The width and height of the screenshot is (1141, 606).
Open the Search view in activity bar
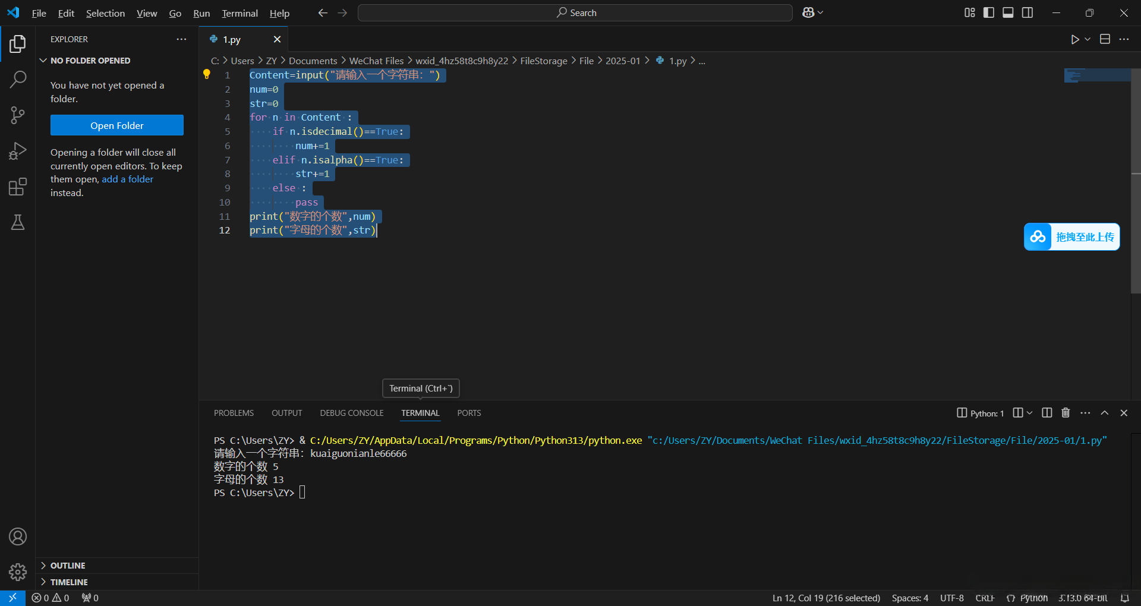pos(18,79)
